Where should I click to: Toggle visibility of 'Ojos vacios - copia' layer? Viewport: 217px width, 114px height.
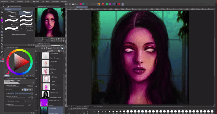pyautogui.click(x=36, y=94)
